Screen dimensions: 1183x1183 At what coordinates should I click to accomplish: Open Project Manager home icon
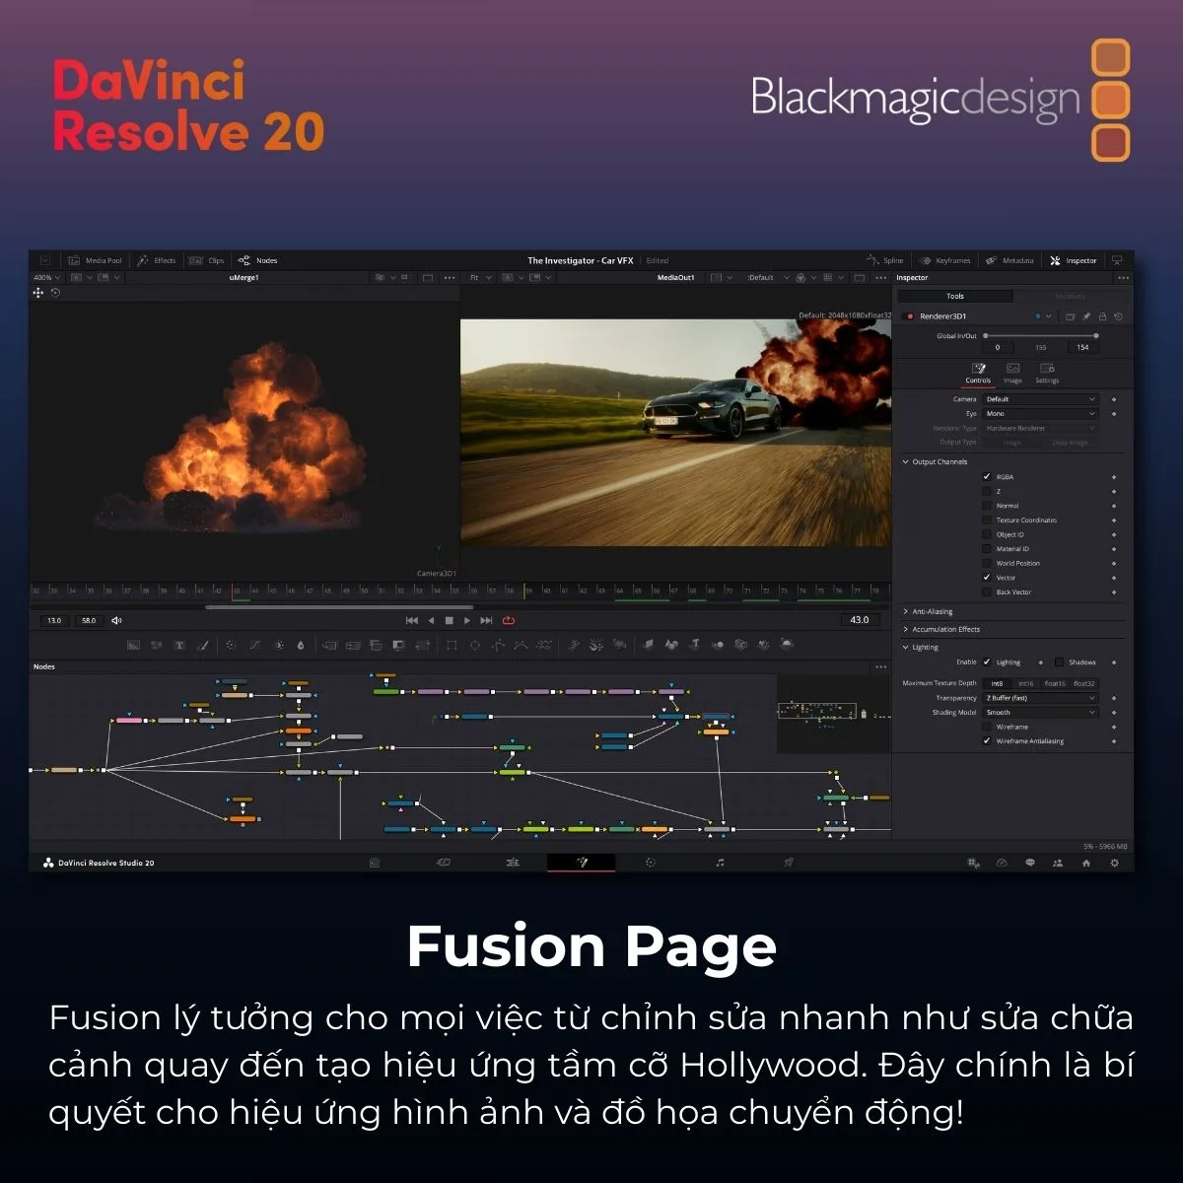[x=1086, y=863]
